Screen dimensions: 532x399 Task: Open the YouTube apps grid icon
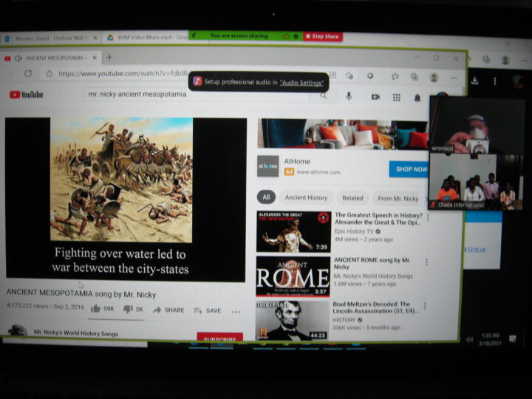(x=397, y=97)
